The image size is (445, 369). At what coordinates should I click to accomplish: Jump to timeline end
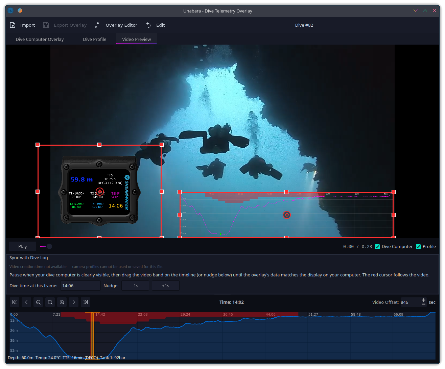pyautogui.click(x=86, y=302)
